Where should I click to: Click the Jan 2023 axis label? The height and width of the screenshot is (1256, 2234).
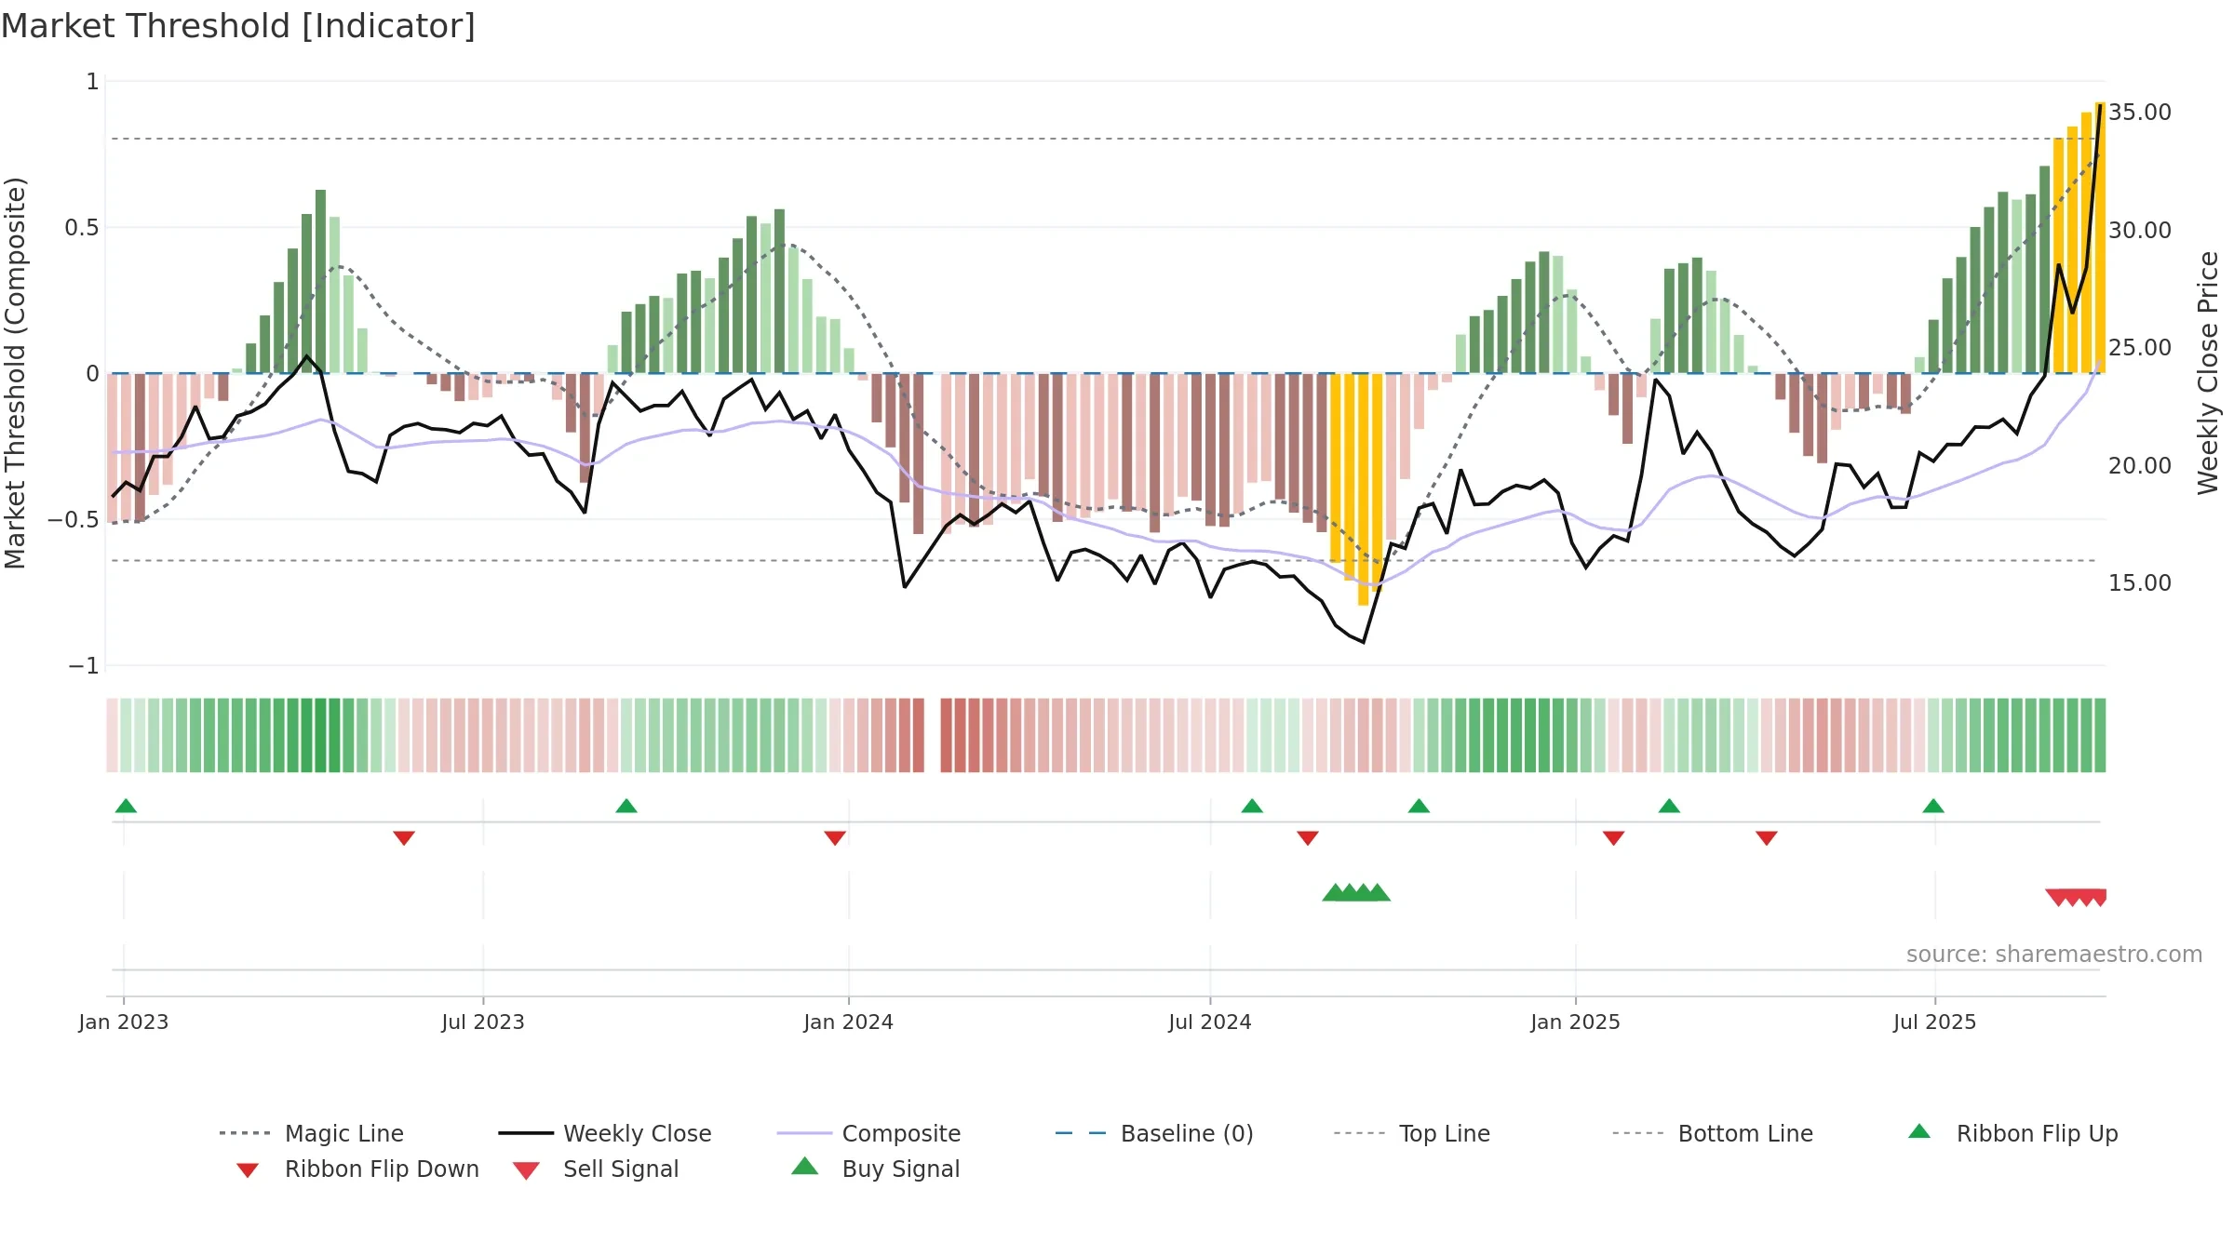124,1022
